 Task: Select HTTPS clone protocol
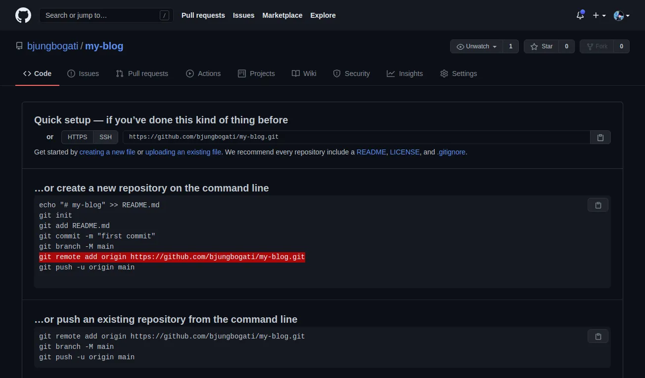77,137
